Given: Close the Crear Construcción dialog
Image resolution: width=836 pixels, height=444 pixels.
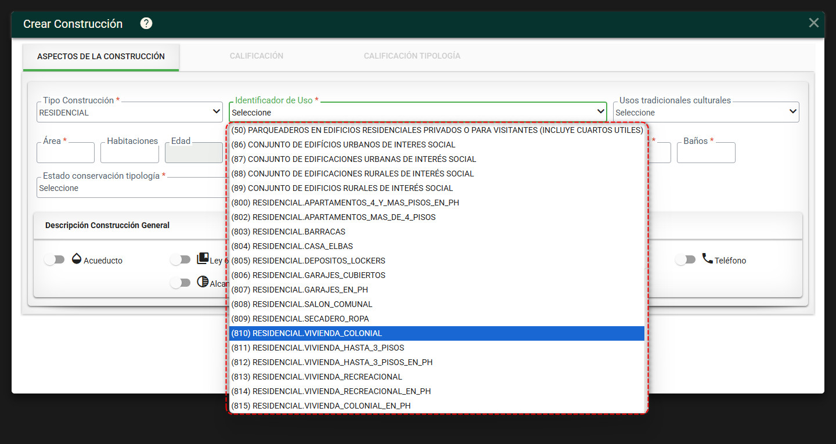Looking at the screenshot, I should pos(814,23).
